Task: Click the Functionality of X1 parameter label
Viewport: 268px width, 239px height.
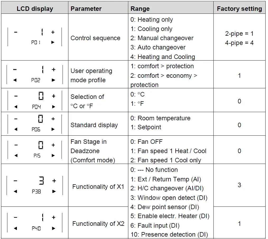Action: [98, 187]
